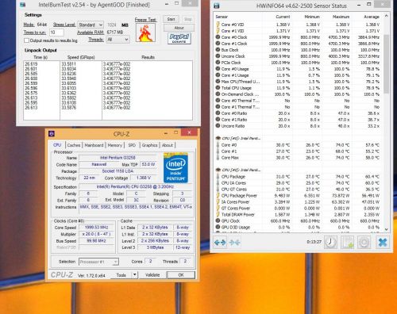The width and height of the screenshot is (397, 314).
Task: Click the voltage icon beside Core #1 VID
Action: (x=218, y=31)
